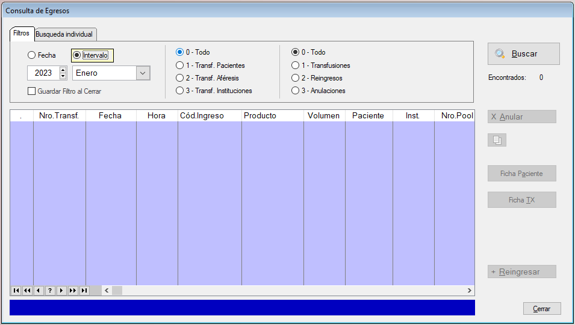Image resolution: width=575 pixels, height=325 pixels.
Task: Click the copy icon button below Anular
Action: point(497,140)
